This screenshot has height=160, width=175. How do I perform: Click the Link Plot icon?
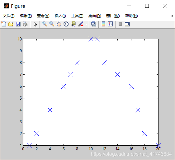(93, 24)
